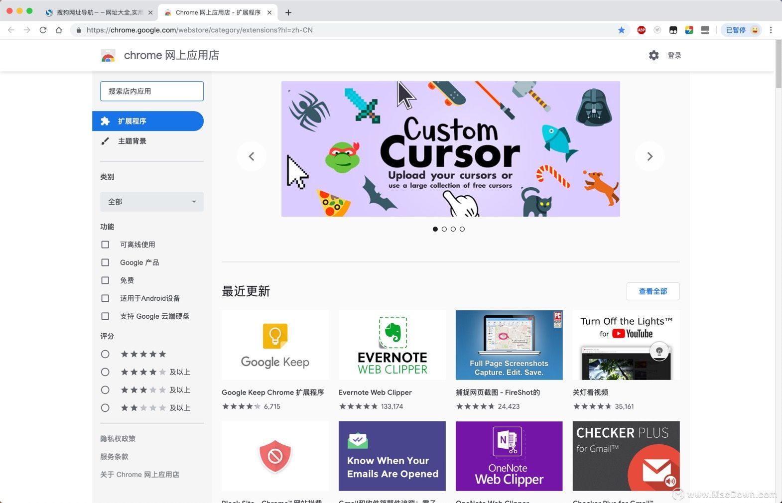Open the Evernote Web Clipper thumbnail
The width and height of the screenshot is (782, 503).
(392, 345)
